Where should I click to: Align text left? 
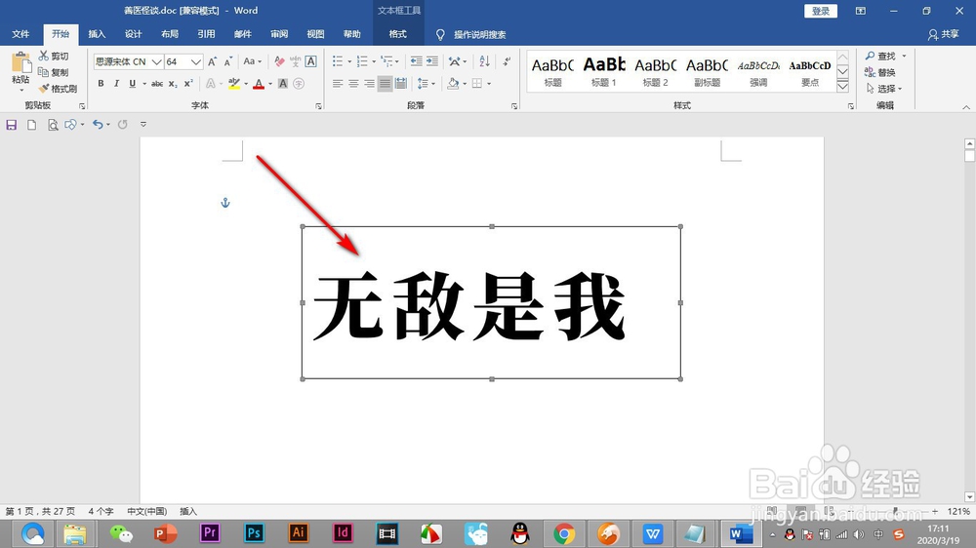338,83
